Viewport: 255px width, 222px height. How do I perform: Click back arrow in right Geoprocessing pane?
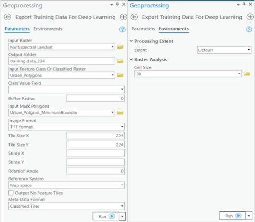tap(134, 17)
